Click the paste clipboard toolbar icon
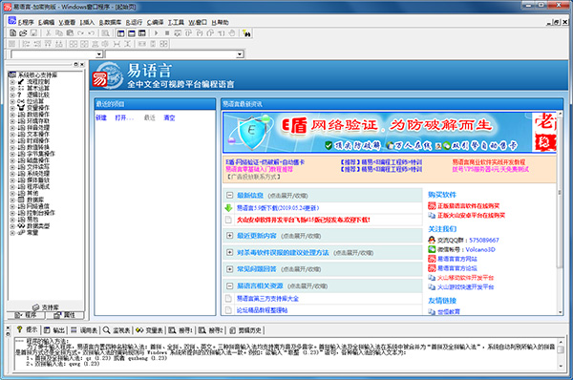This screenshot has height=380, width=573. pos(70,33)
